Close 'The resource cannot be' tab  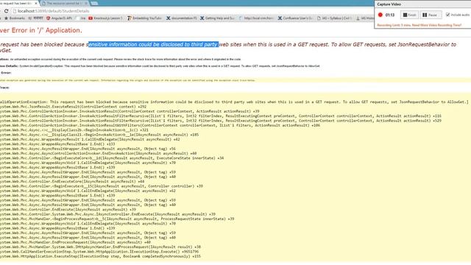point(86,3)
